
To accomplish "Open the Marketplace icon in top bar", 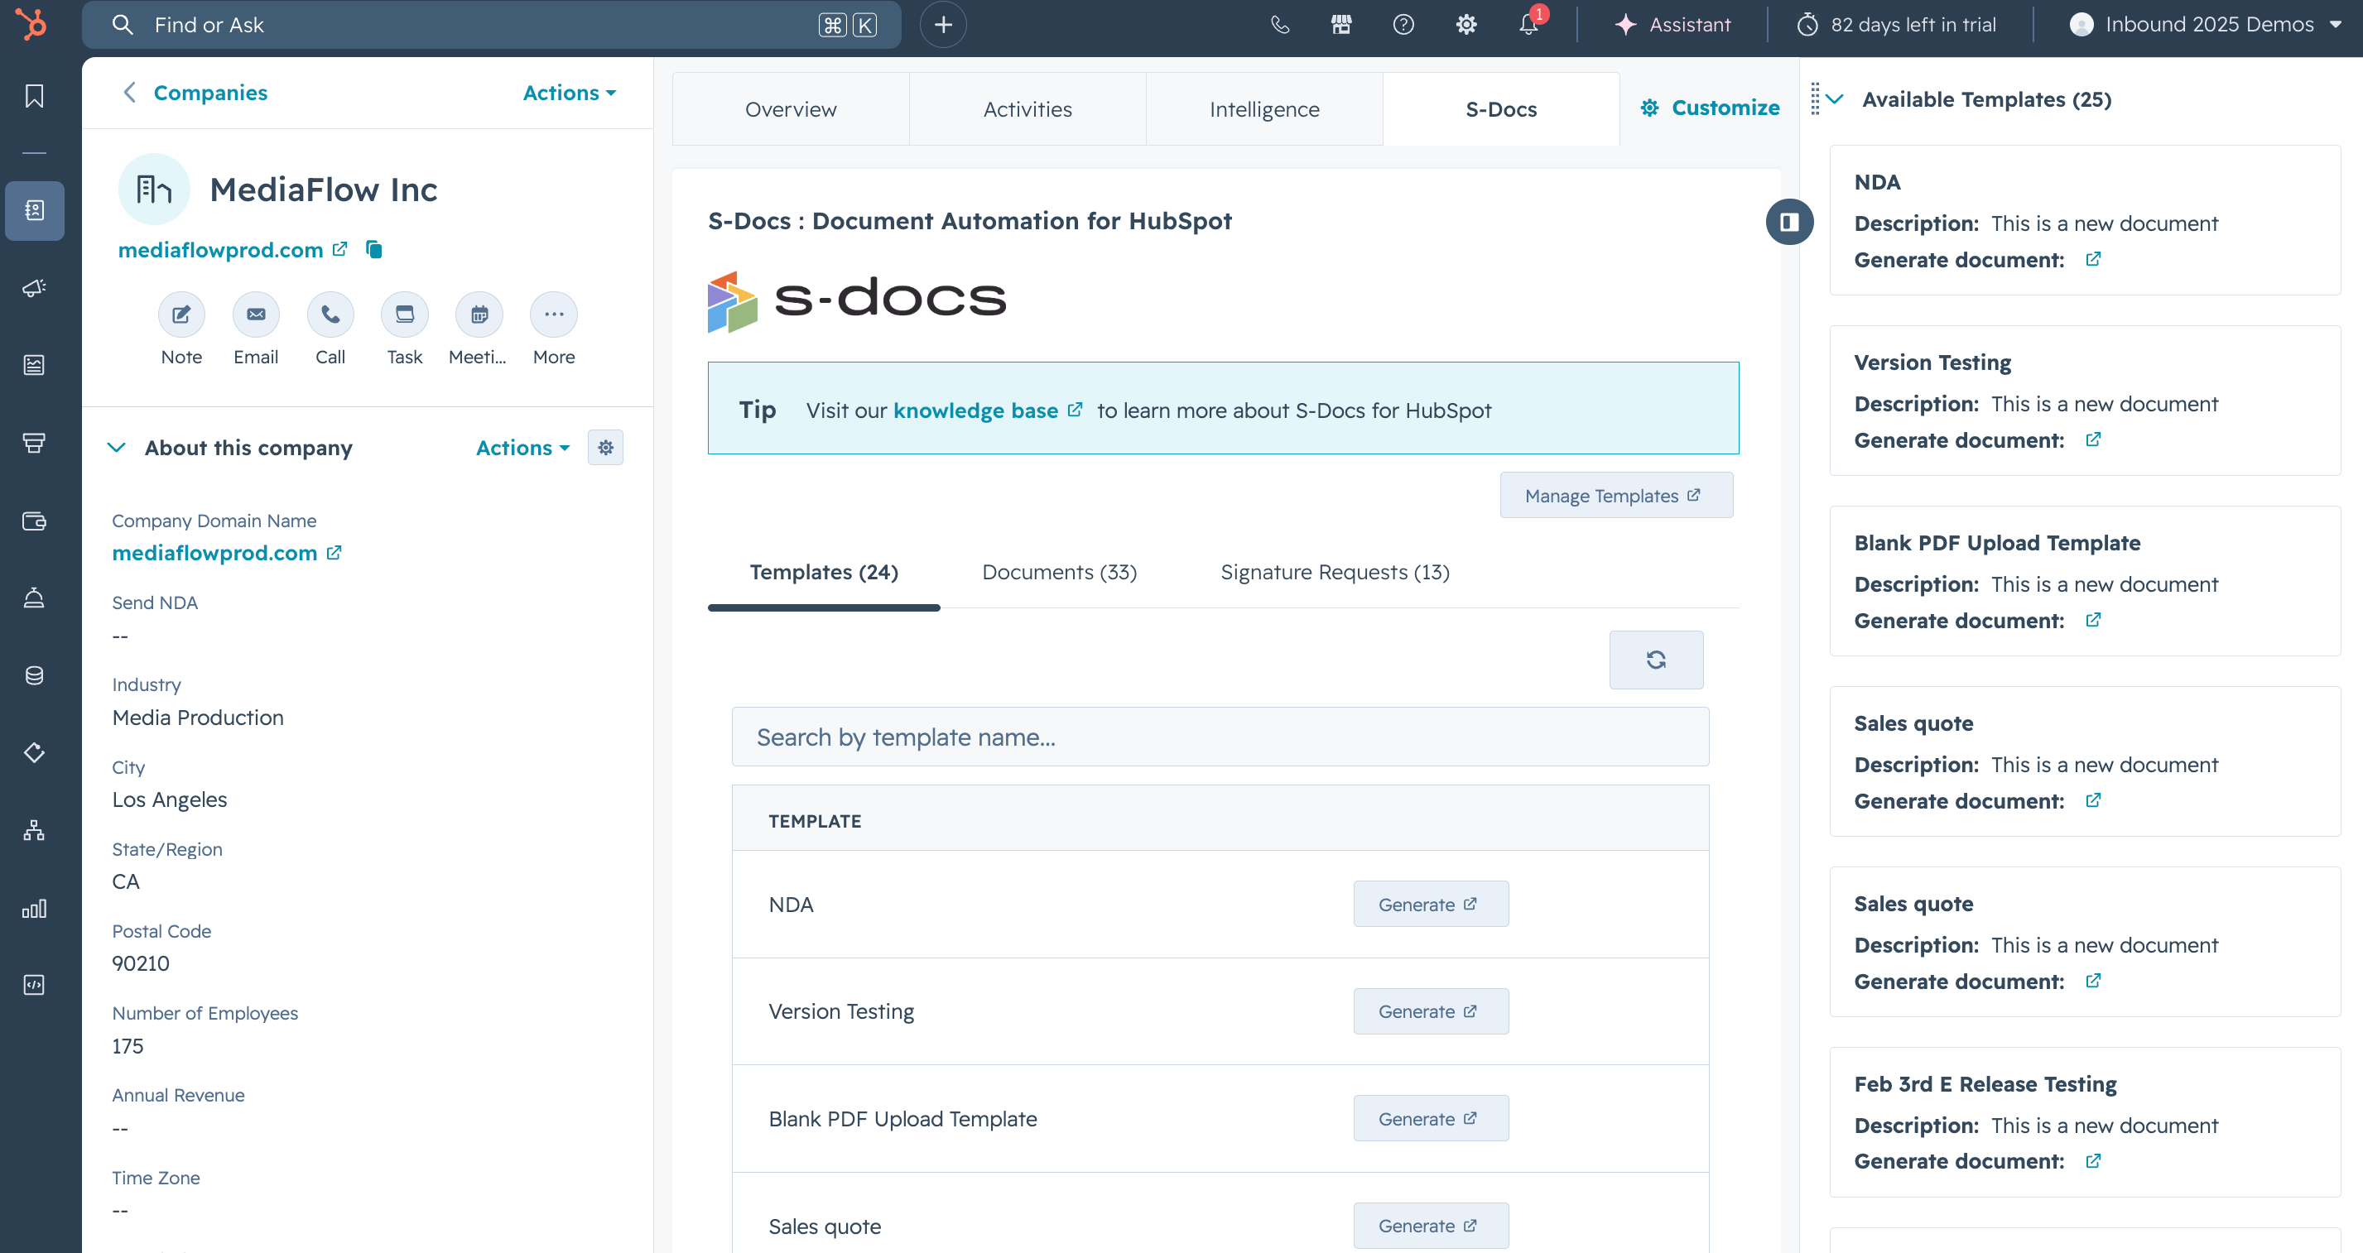I will coord(1341,25).
